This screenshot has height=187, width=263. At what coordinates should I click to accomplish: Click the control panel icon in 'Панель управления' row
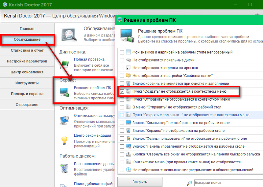tap(128, 146)
